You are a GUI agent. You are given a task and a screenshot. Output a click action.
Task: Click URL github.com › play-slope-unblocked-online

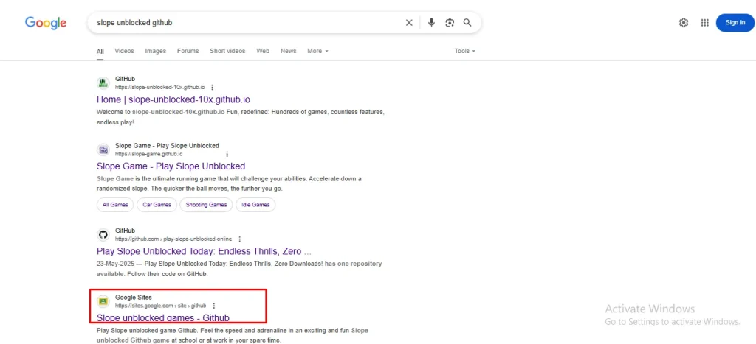coord(173,239)
